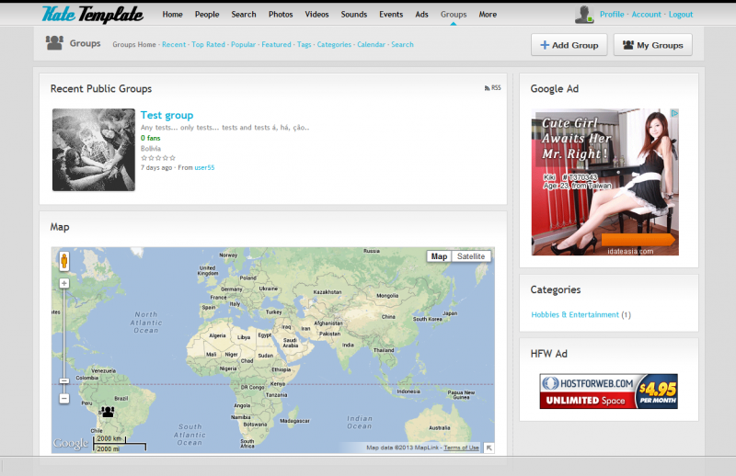Click the group marker on Bolivia
The height and width of the screenshot is (476, 736).
tap(108, 412)
